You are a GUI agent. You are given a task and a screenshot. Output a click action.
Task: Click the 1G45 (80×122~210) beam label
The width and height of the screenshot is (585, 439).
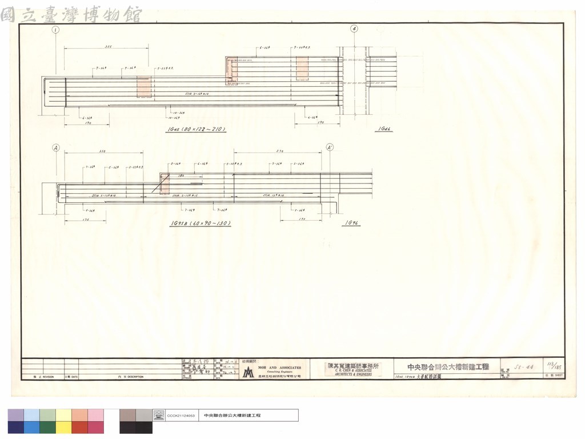point(197,130)
